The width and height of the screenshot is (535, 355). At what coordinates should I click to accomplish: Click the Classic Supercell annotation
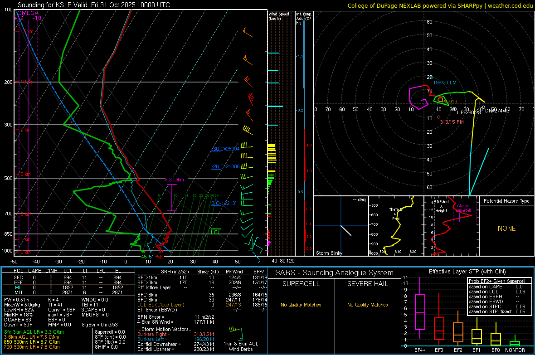pyautogui.click(x=463, y=208)
